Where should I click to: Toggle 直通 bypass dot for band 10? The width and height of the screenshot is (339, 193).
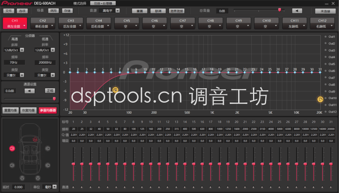click(x=151, y=187)
